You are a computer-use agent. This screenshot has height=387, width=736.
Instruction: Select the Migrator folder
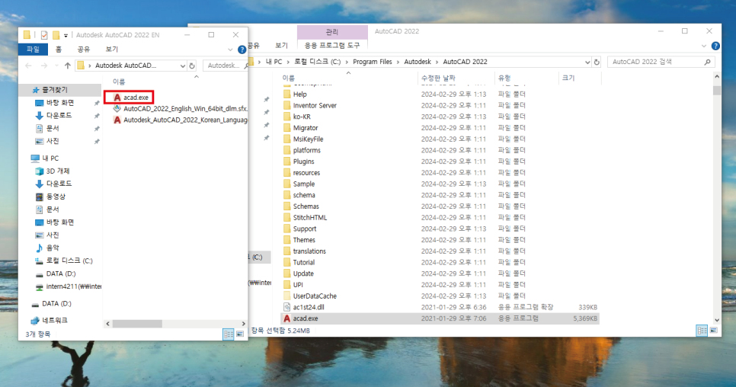pyautogui.click(x=300, y=127)
